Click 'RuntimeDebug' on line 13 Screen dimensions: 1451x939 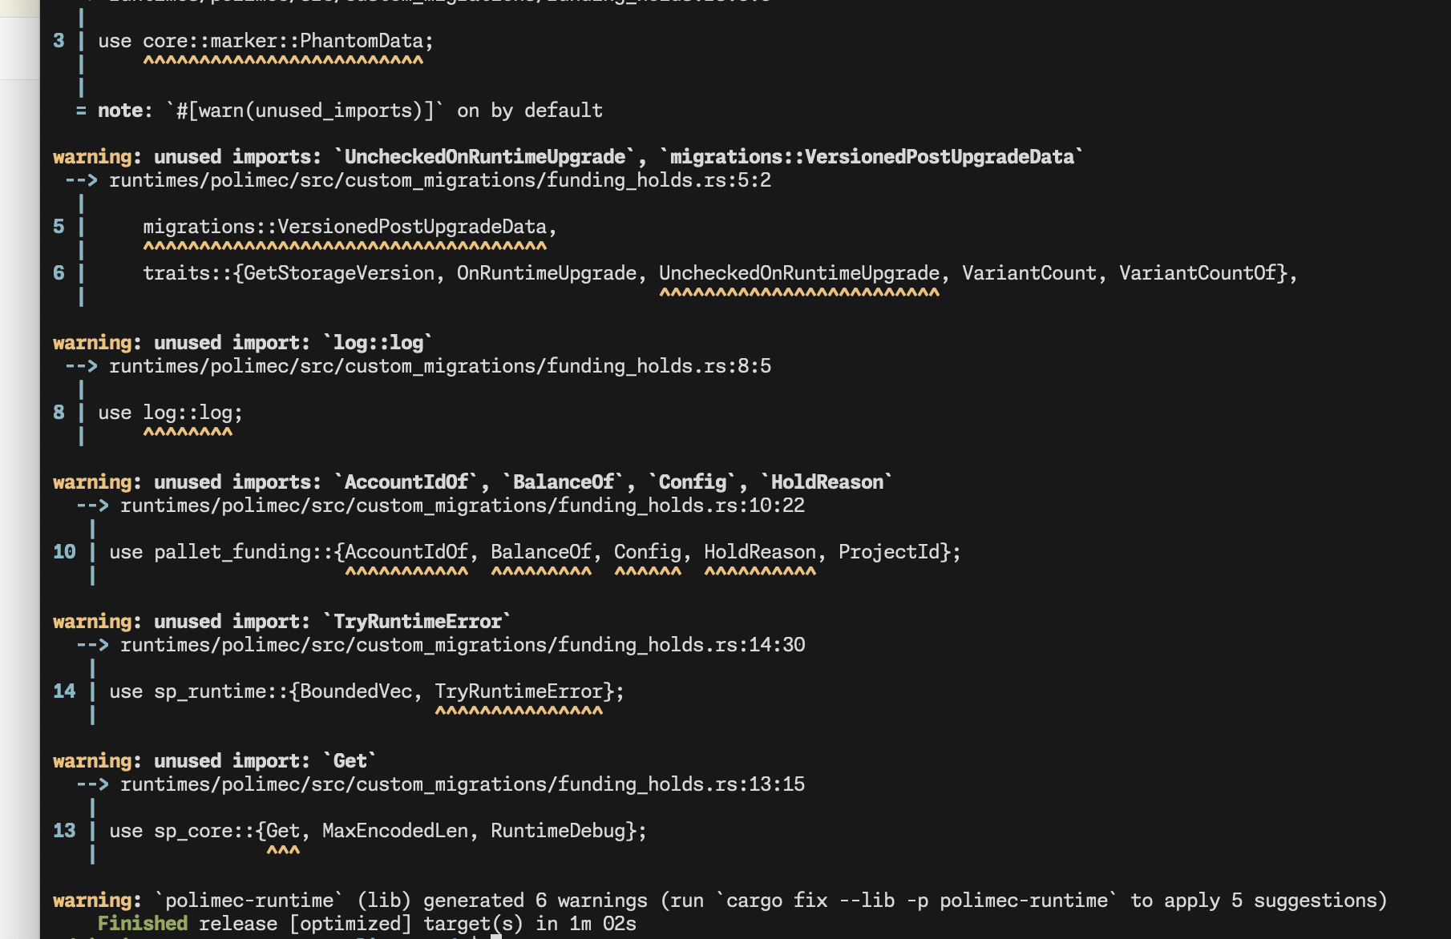(x=558, y=831)
